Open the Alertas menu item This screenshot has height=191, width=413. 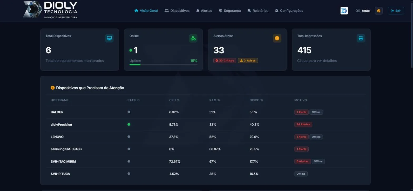coord(204,11)
